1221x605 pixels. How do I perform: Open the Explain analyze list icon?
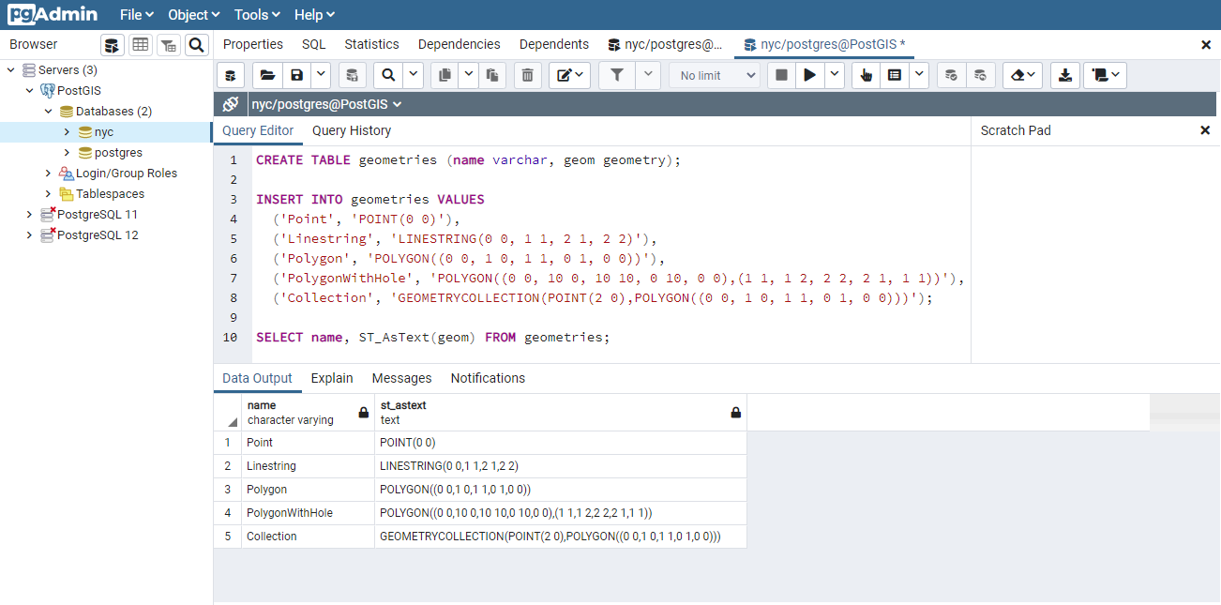[895, 76]
